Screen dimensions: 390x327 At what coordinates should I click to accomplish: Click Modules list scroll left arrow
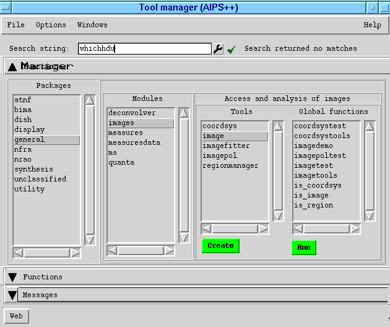click(112, 251)
